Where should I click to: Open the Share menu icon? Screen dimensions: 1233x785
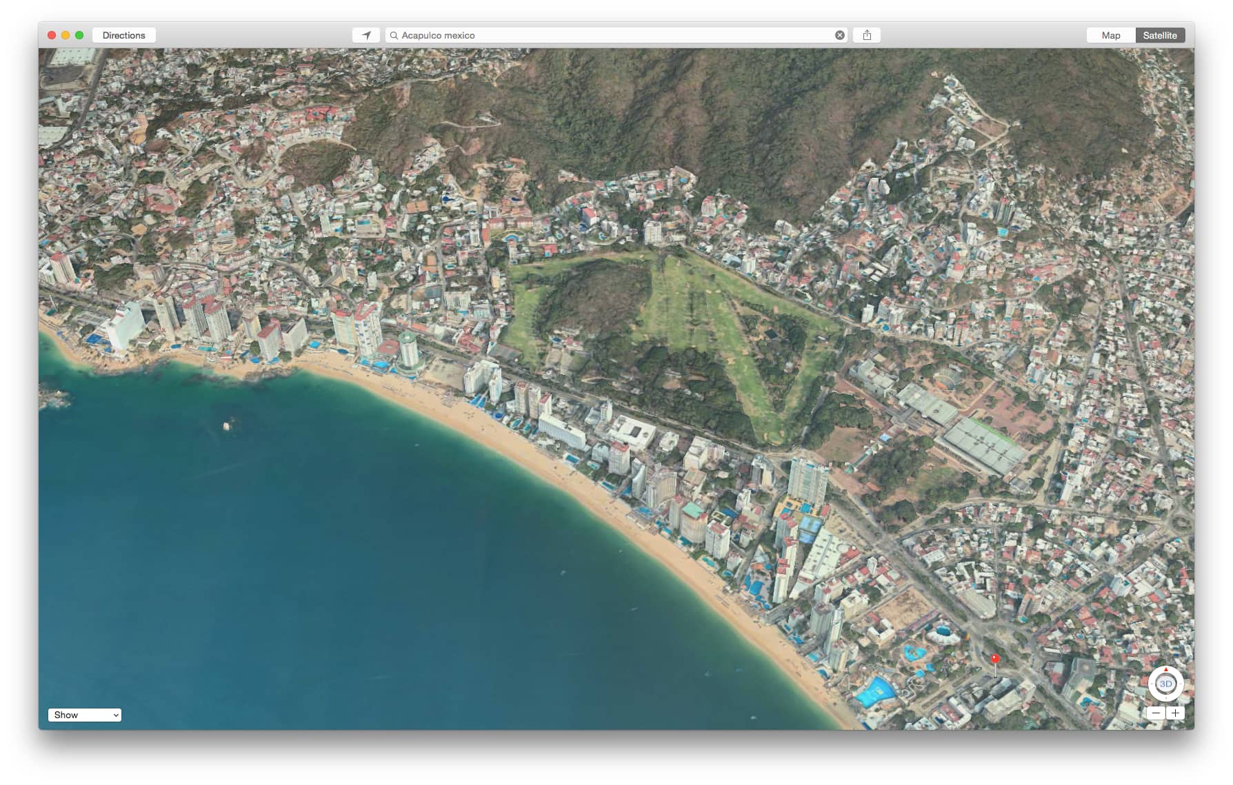pyautogui.click(x=867, y=35)
